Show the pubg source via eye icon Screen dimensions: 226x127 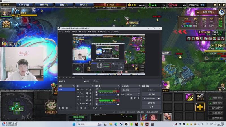click(x=87, y=97)
